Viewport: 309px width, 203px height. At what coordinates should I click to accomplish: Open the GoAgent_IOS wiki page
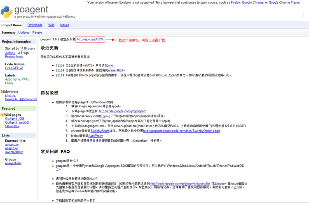click(x=14, y=118)
